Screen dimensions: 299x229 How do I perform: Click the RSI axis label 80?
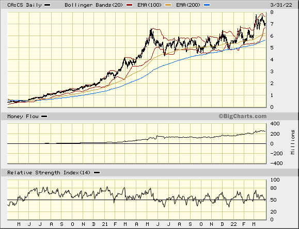pos(274,188)
